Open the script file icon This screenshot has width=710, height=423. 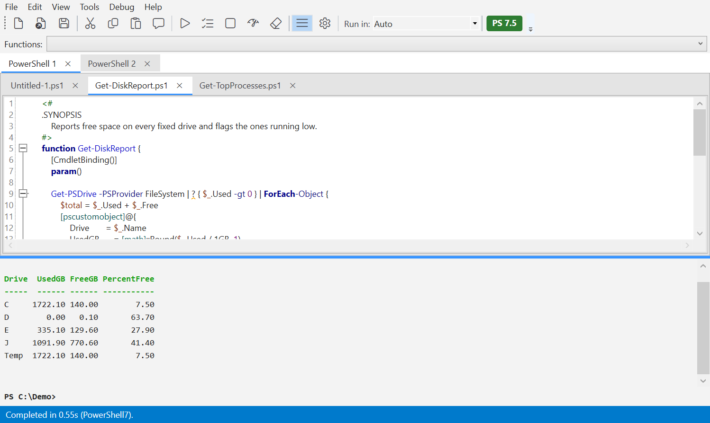pyautogui.click(x=41, y=23)
